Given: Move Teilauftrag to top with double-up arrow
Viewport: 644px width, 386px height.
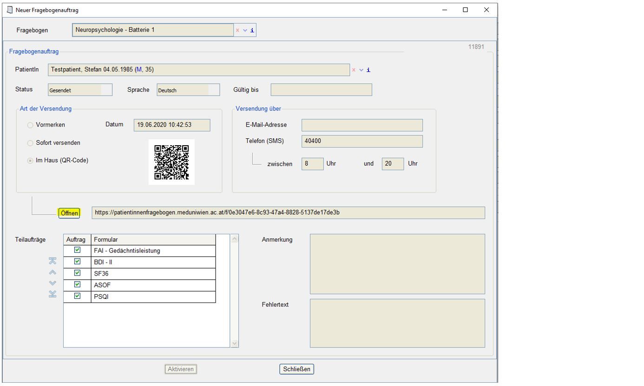Looking at the screenshot, I should [53, 262].
